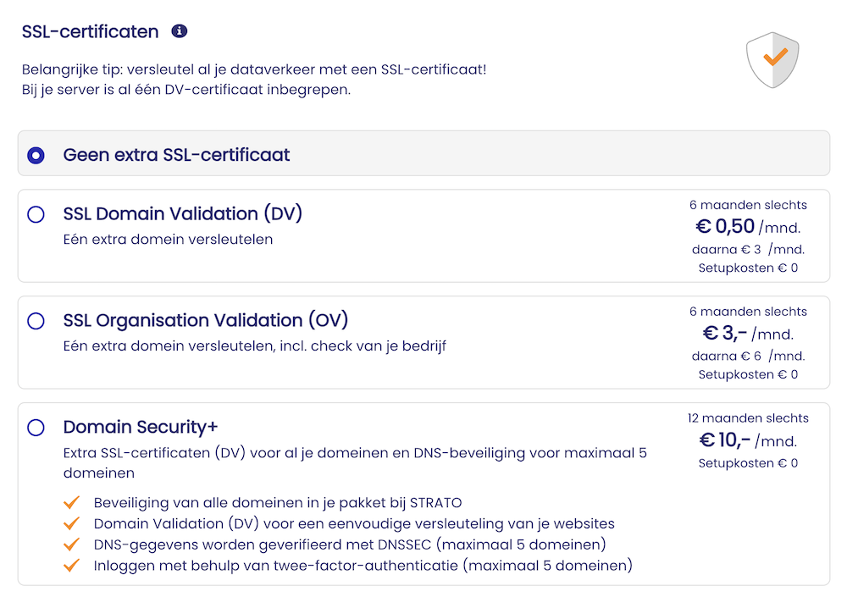
Task: Click the 'Belangrijke tip' text line
Action: pyautogui.click(x=254, y=69)
